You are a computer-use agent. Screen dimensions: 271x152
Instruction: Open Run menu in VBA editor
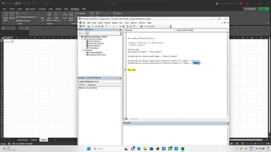click(x=121, y=23)
